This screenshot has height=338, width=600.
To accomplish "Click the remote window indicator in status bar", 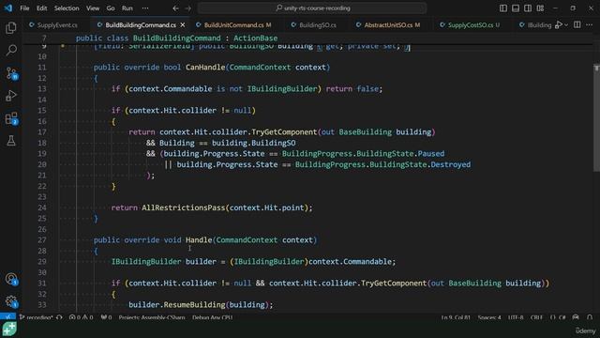I will pos(7,317).
